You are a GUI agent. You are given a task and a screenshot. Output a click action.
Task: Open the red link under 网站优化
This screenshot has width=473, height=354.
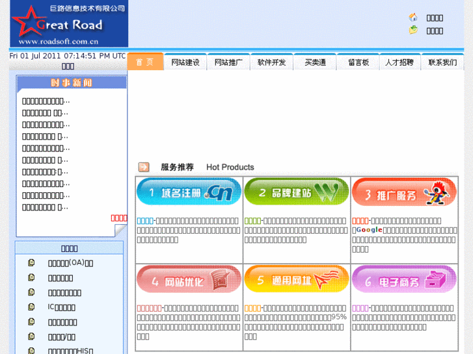(150, 308)
